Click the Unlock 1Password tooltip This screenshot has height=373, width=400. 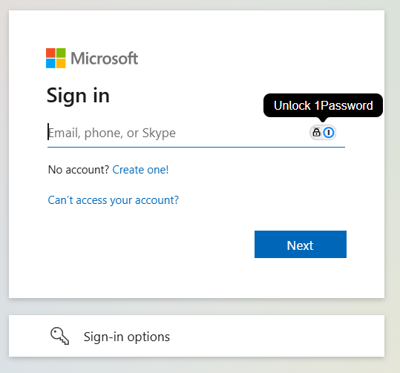[323, 105]
